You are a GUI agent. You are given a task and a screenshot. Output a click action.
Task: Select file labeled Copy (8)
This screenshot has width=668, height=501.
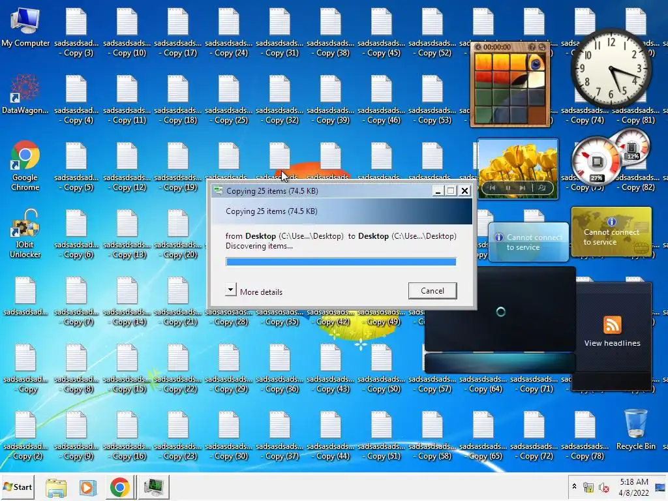coord(76,369)
